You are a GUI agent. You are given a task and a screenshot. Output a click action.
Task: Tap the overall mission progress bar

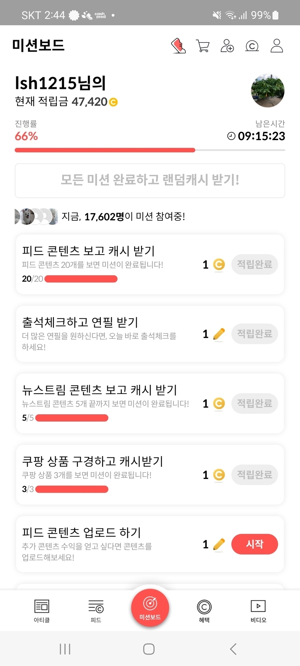[x=150, y=150]
